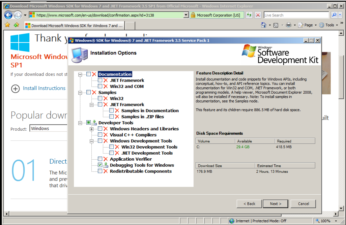
Task: Click the security lock icon in address bar
Action: [193, 15]
